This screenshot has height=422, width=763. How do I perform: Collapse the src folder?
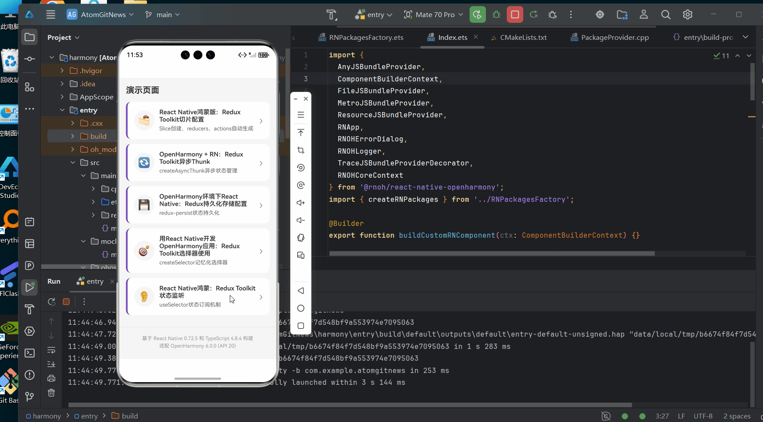coord(73,162)
